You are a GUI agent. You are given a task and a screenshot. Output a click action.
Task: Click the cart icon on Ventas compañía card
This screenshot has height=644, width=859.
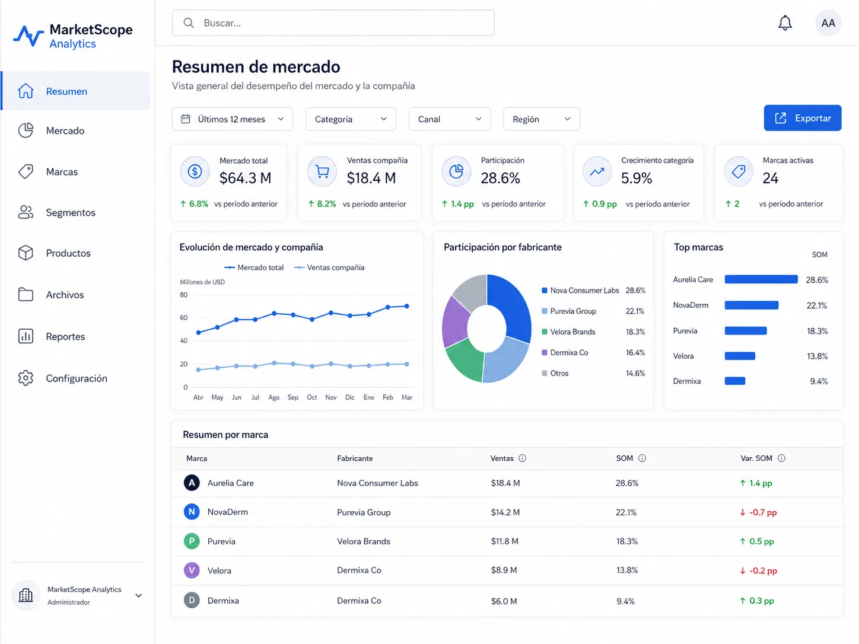(322, 171)
